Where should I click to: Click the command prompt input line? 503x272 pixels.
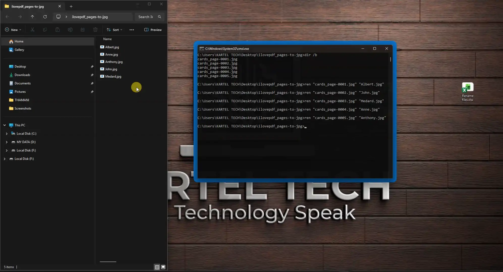click(x=252, y=126)
